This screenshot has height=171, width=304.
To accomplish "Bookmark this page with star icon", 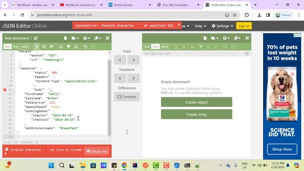I will (x=235, y=15).
